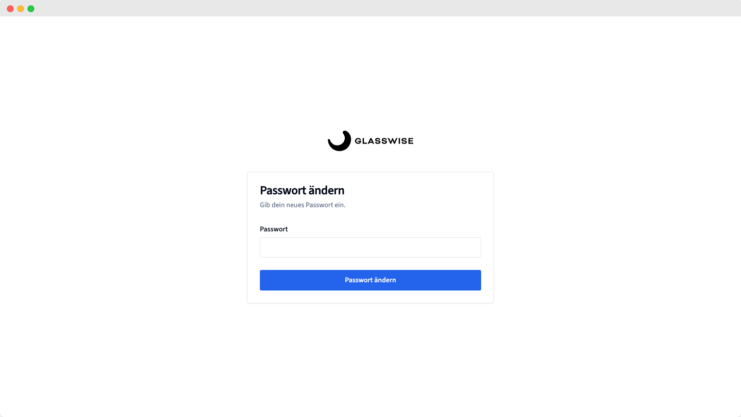Image resolution: width=741 pixels, height=417 pixels.
Task: Click the black crescent brand mark
Action: pos(339,141)
